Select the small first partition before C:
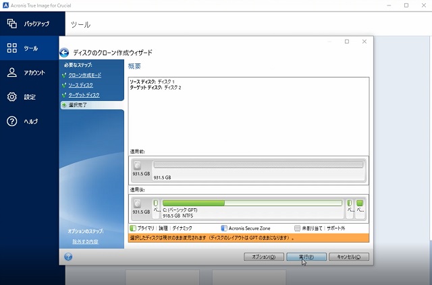This screenshot has width=432, height=285. [x=156, y=208]
